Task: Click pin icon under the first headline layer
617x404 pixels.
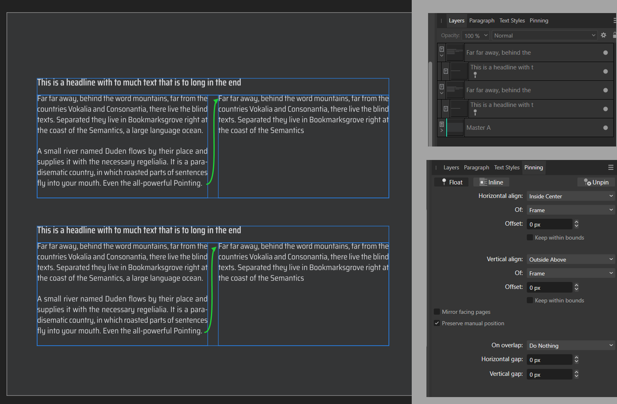Action: 475,75
